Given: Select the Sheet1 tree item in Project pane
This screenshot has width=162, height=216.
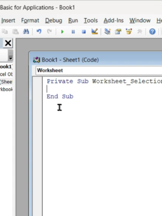Looking at the screenshot, I should click(6, 82).
